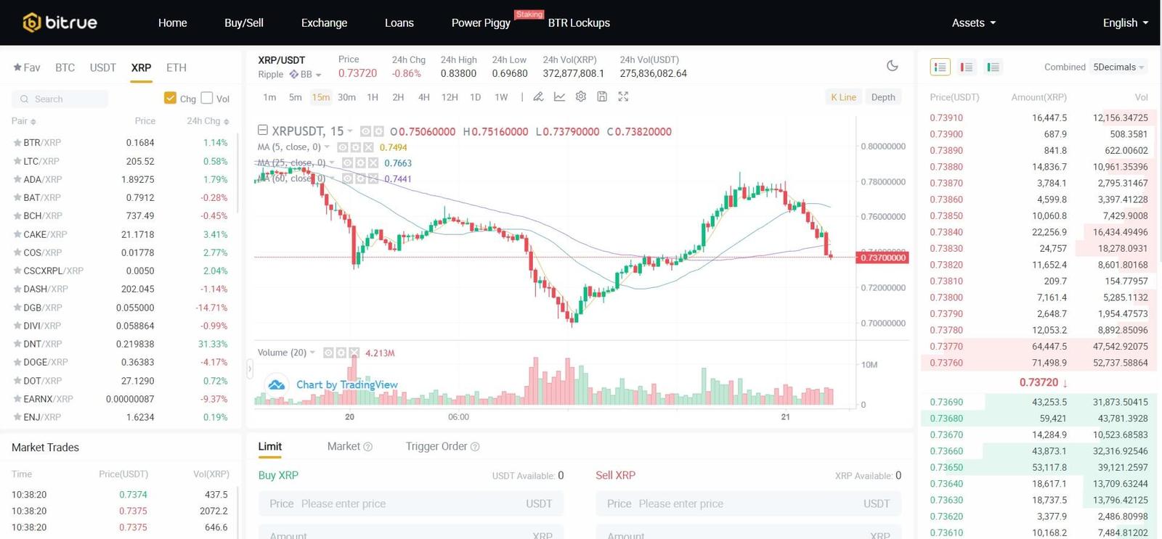The image size is (1162, 539).
Task: Save the chart with the floppy disk icon
Action: pos(602,96)
